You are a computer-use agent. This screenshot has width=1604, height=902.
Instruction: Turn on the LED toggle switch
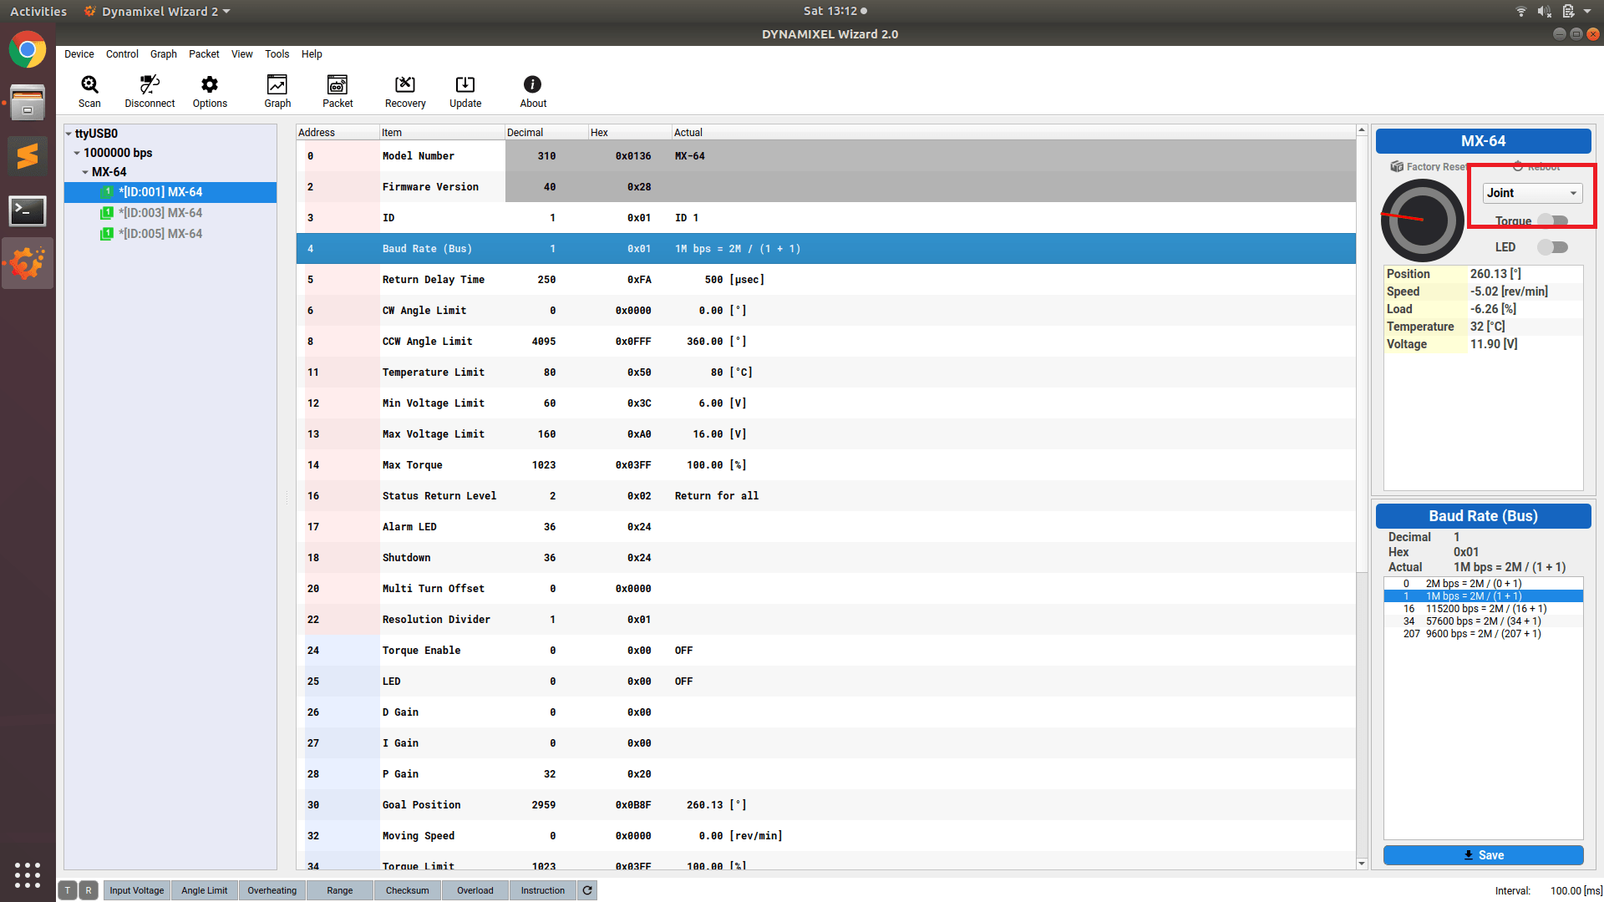(1553, 247)
